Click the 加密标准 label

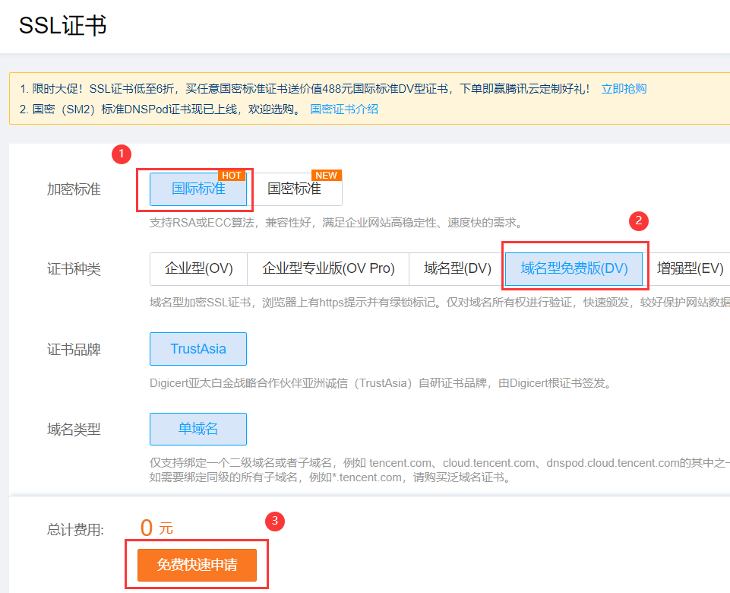(x=74, y=189)
